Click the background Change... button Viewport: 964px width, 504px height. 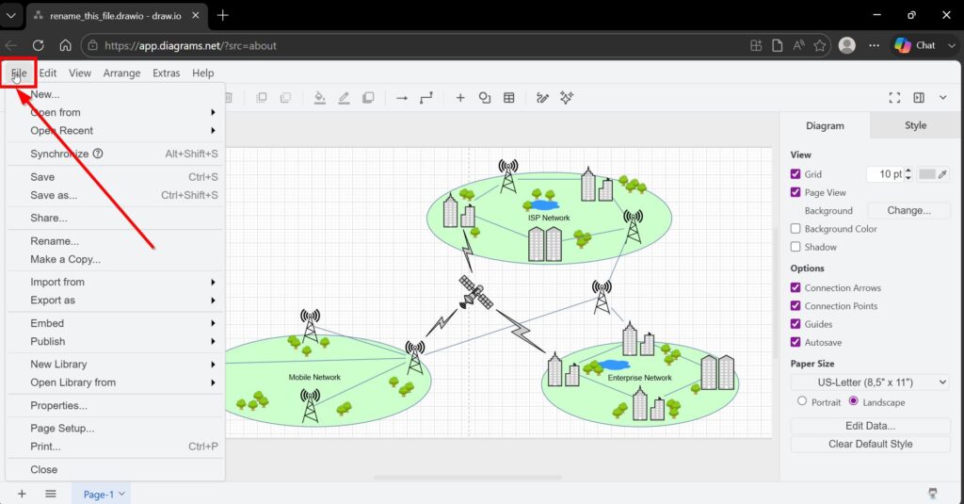pos(908,210)
